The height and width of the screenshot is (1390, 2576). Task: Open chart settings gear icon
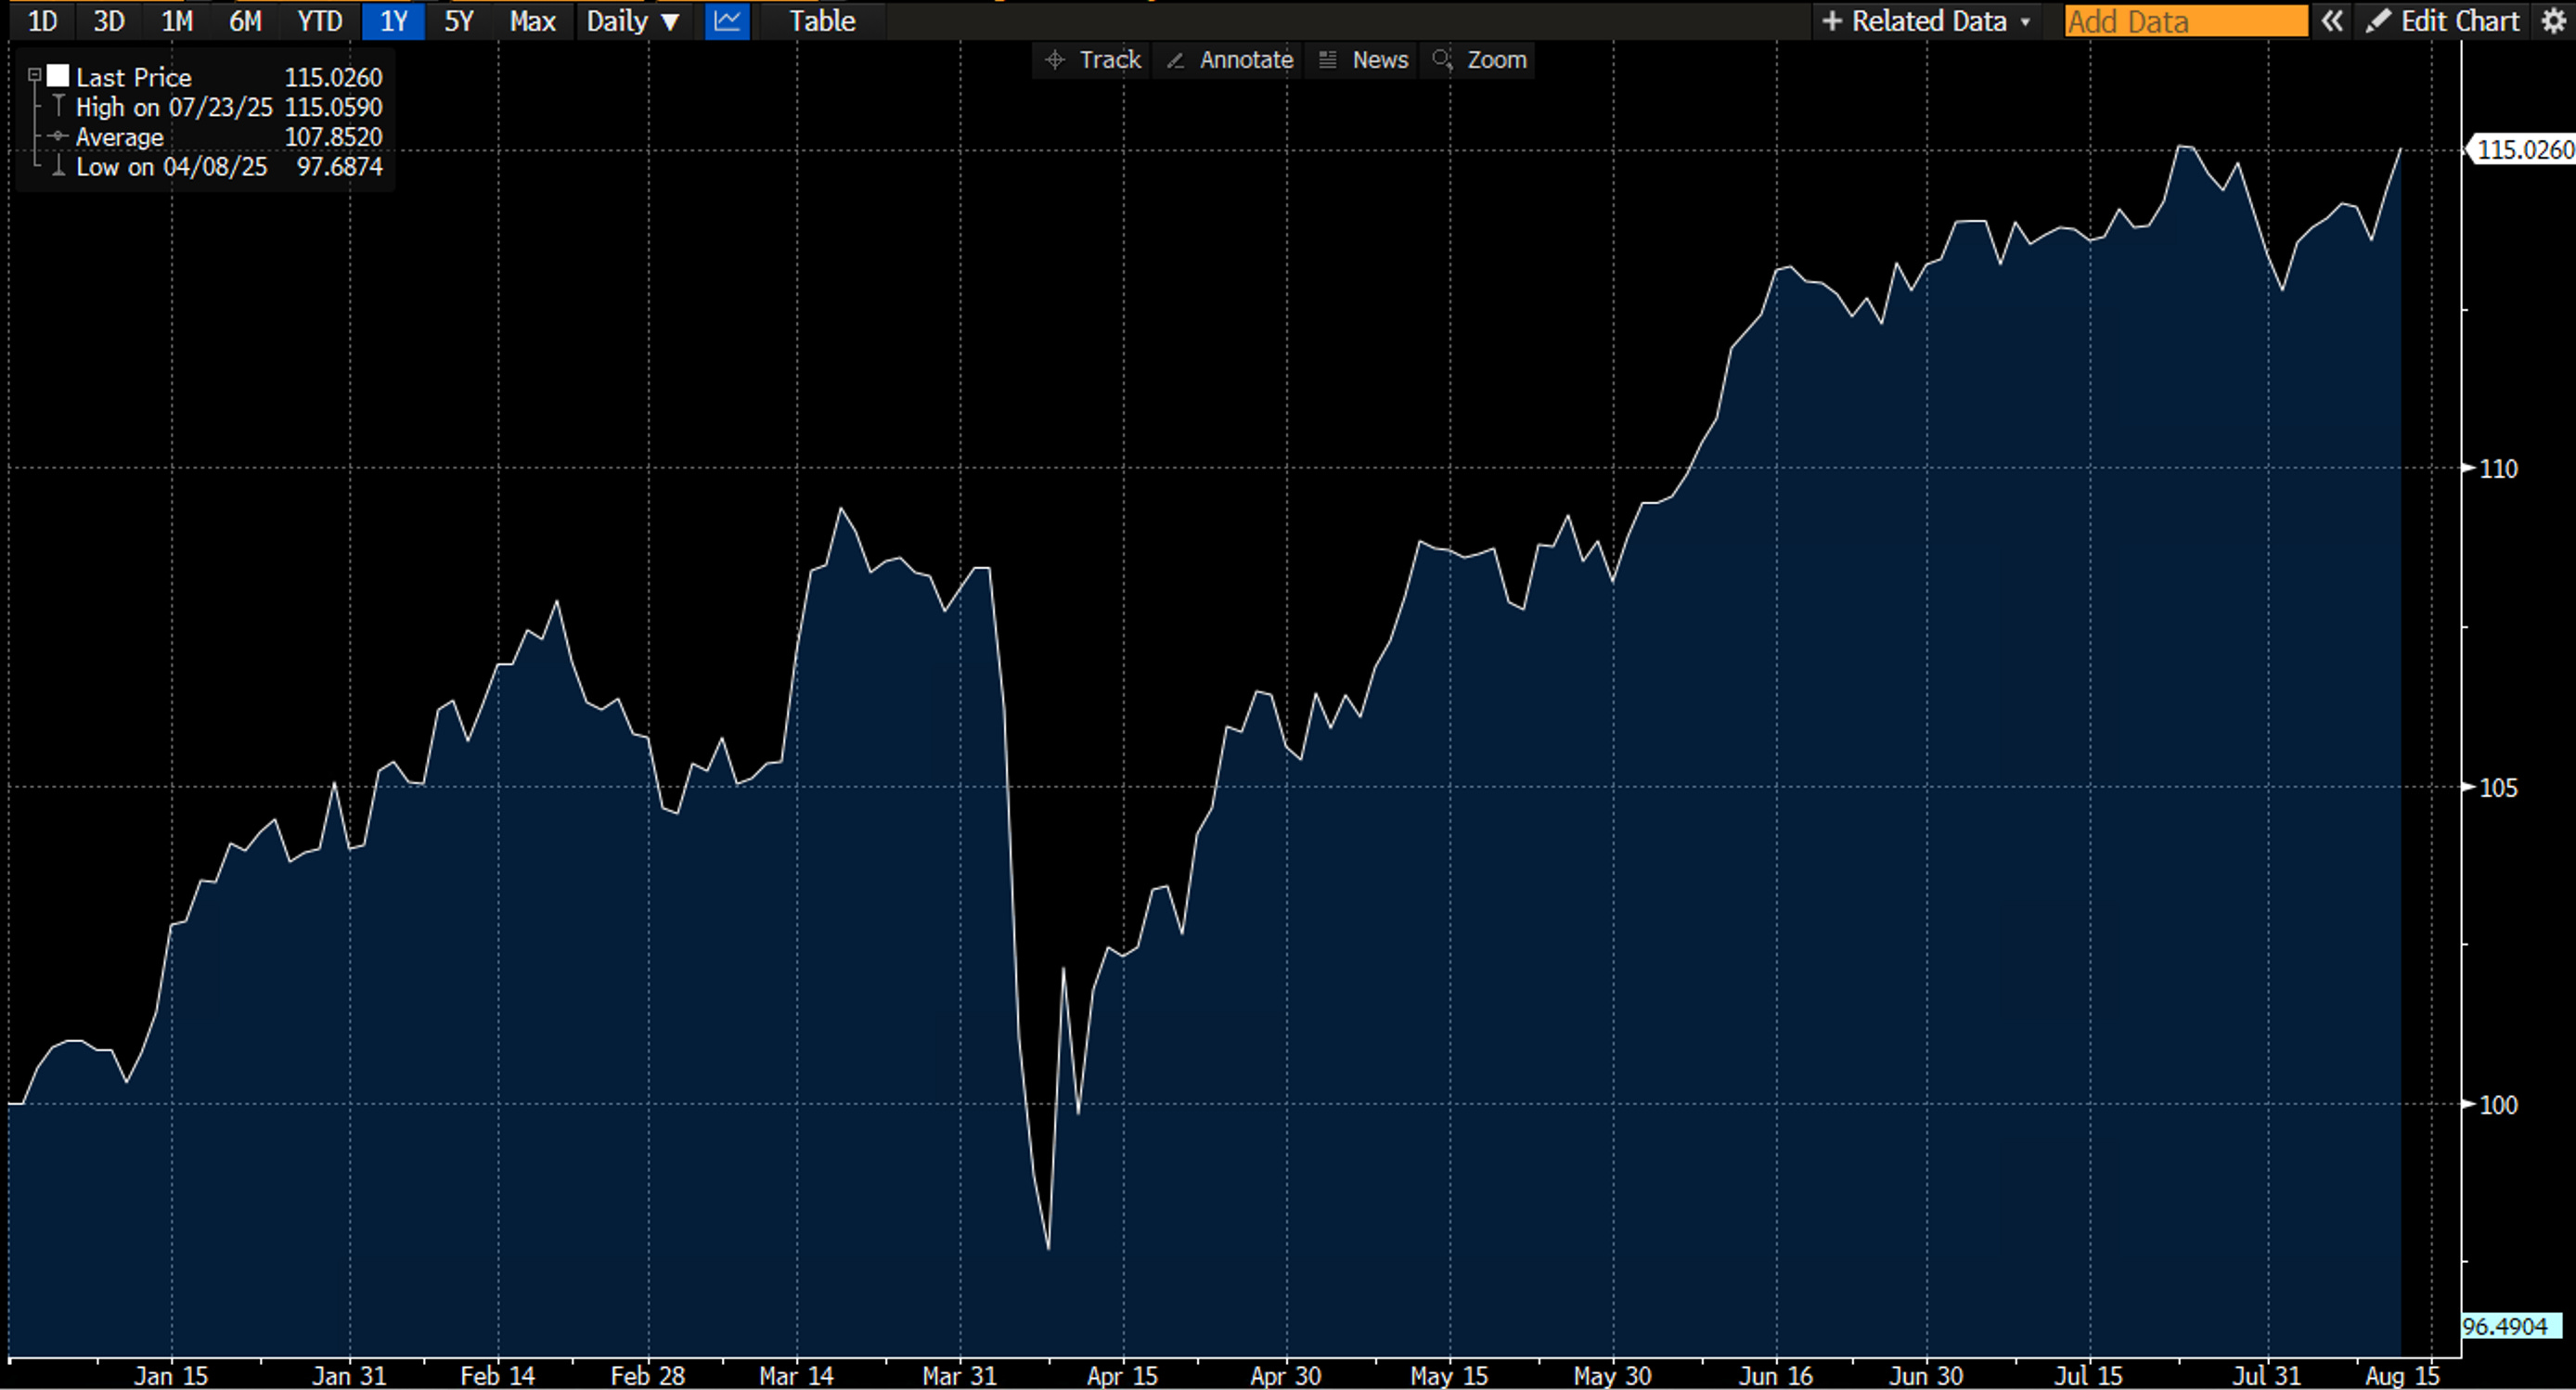[x=2553, y=21]
